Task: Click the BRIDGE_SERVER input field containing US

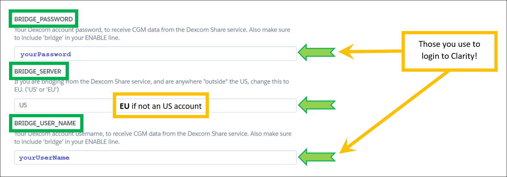Action: coord(155,105)
